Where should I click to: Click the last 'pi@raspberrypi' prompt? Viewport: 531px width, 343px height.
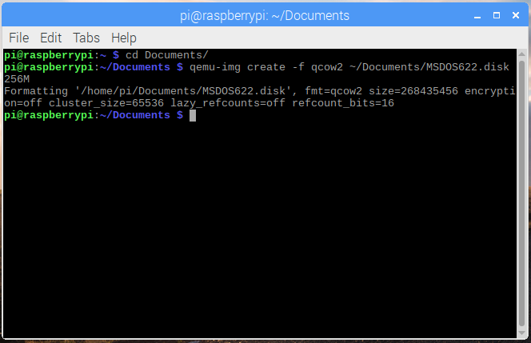[49, 115]
